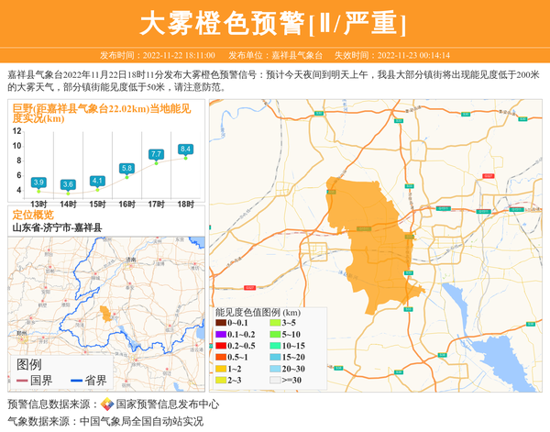Screen dimensions: 550x432
Task: Click the 大雾橙色预警 title banner
Action: 275,23
